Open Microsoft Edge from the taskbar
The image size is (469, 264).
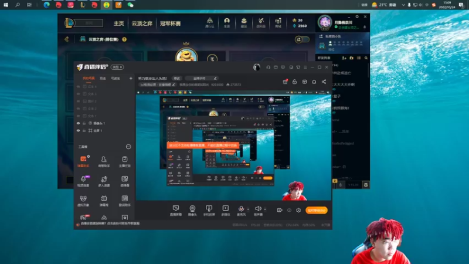(47, 5)
